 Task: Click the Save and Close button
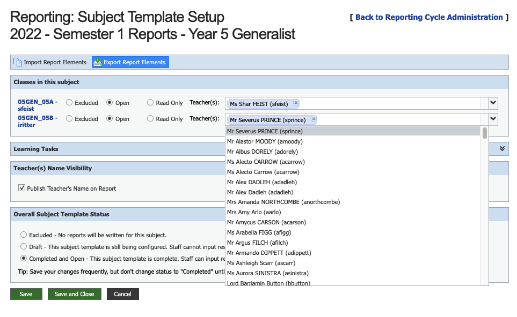pos(74,294)
